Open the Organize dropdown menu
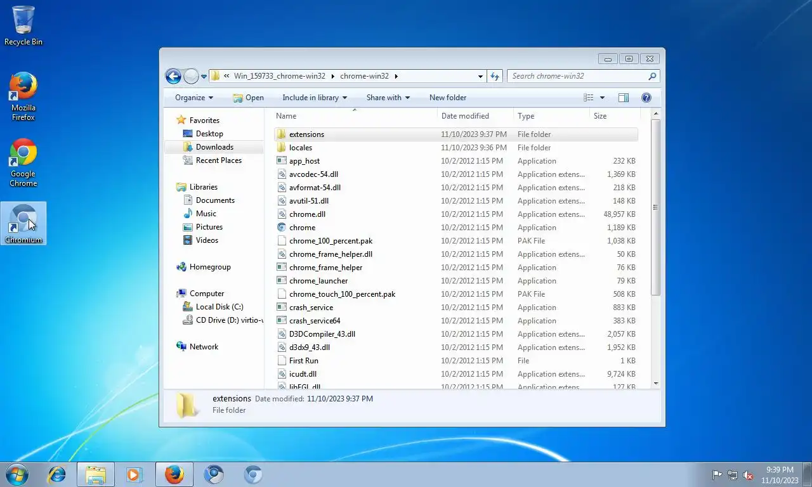 (194, 98)
